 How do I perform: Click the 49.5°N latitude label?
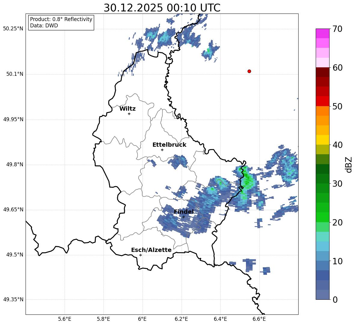tap(14, 255)
